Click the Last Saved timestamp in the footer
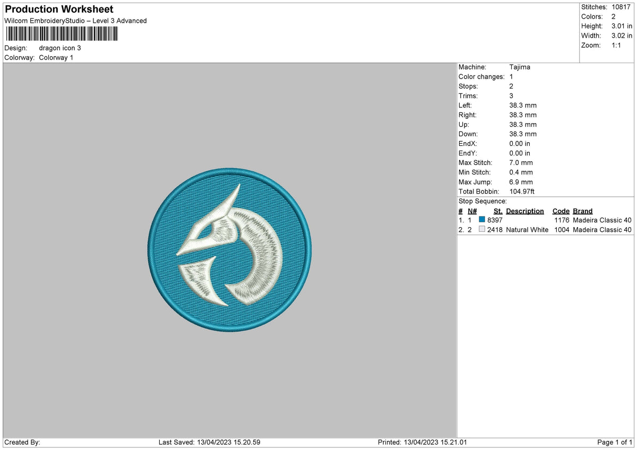 pyautogui.click(x=209, y=442)
